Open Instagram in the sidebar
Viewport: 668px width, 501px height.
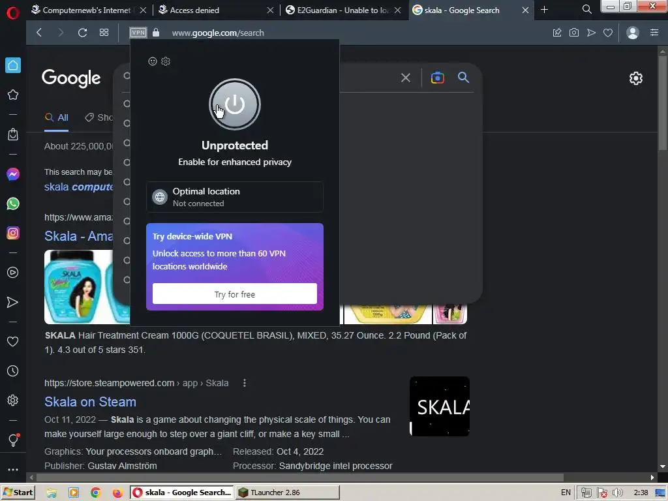pyautogui.click(x=13, y=233)
